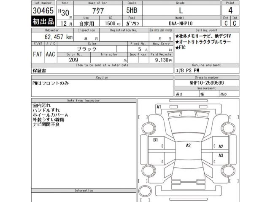Click the A2 mark above the A3 mark

pyautogui.click(x=221, y=146)
